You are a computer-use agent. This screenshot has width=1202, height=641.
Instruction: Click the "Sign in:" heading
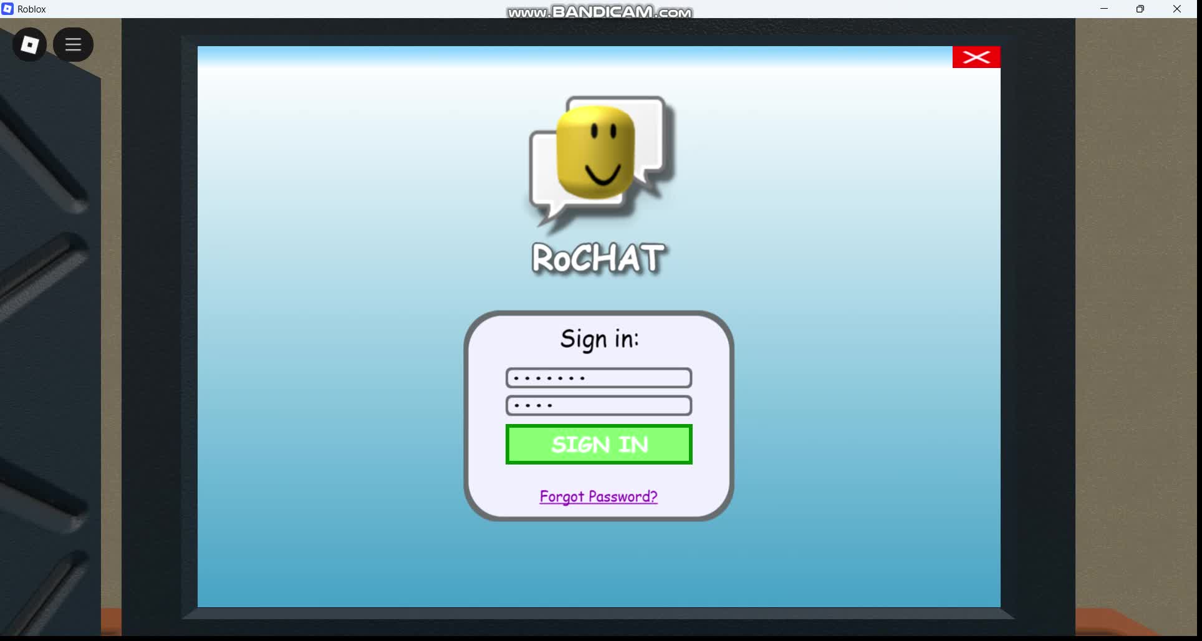(x=599, y=339)
